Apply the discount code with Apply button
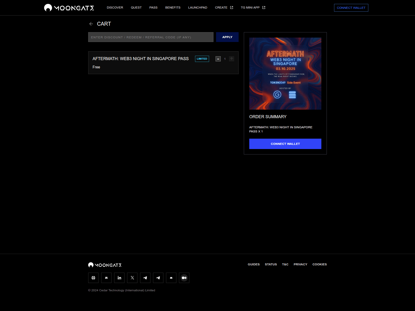Viewport: 415px width, 311px height. (x=227, y=37)
